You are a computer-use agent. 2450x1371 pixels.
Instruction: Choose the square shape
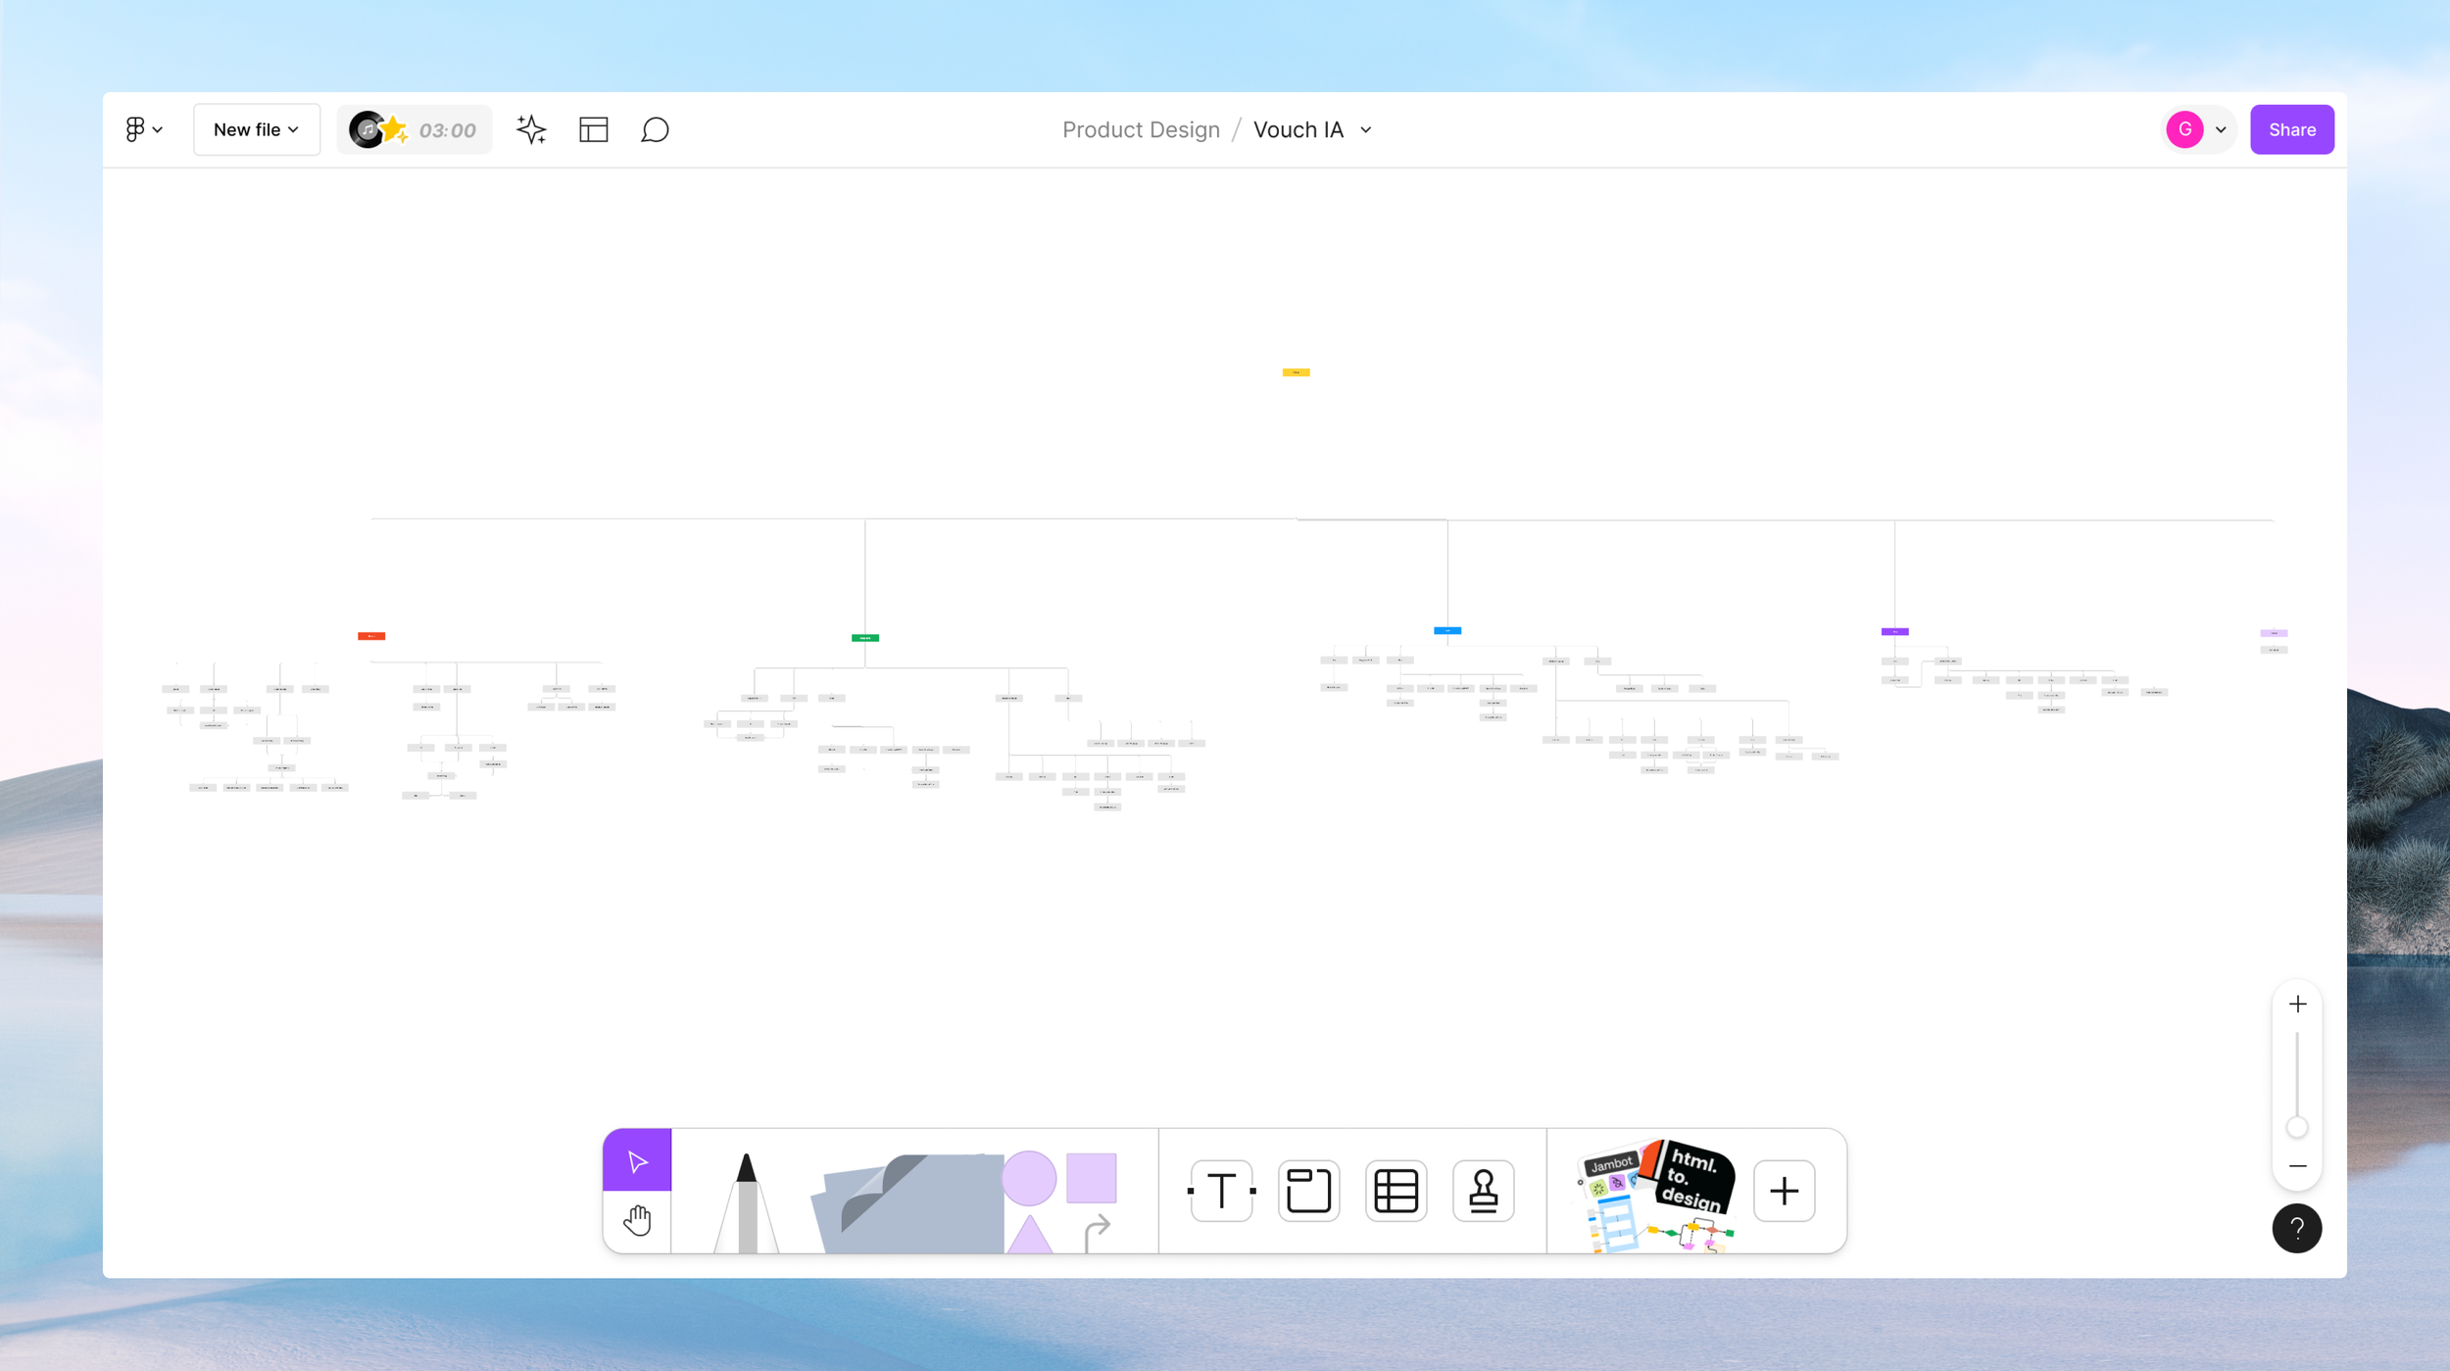pyautogui.click(x=1091, y=1177)
